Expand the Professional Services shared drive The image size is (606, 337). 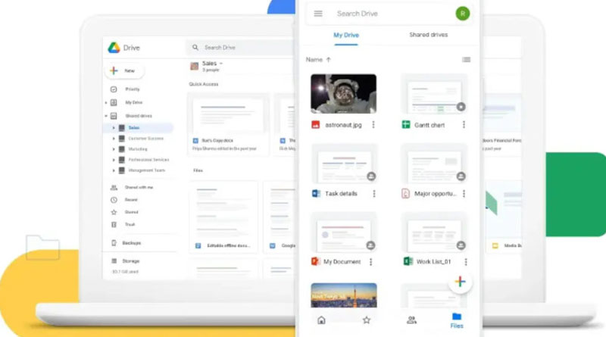point(113,160)
